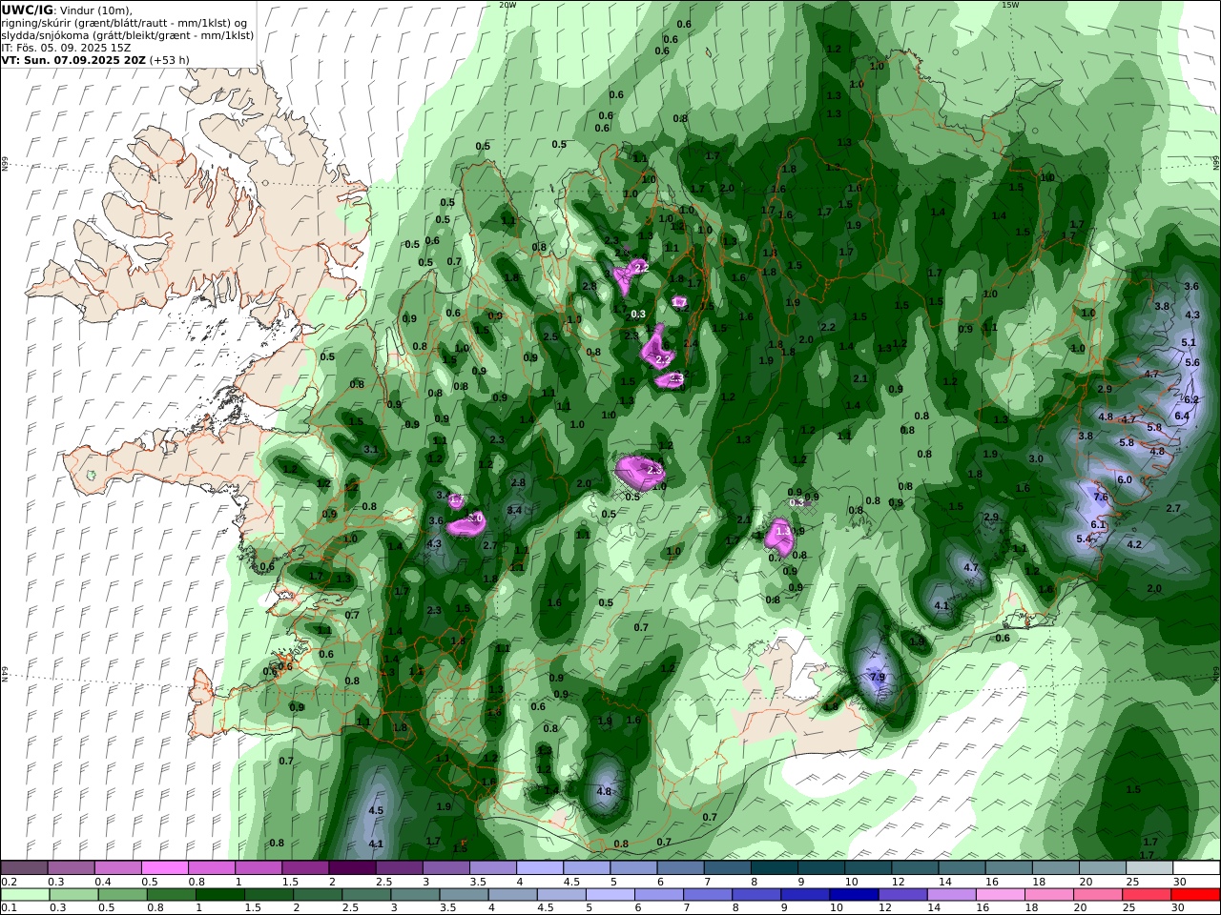Viewport: 1221px width, 915px height.
Task: Click the crimson swatch labeled 25 in the rain legend
Action: pos(1147,895)
